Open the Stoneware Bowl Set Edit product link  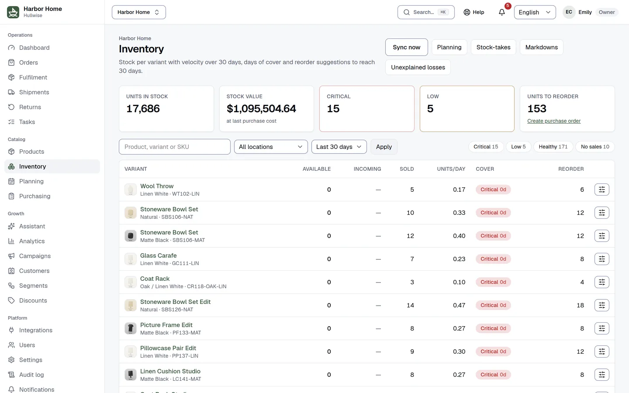tap(175, 302)
